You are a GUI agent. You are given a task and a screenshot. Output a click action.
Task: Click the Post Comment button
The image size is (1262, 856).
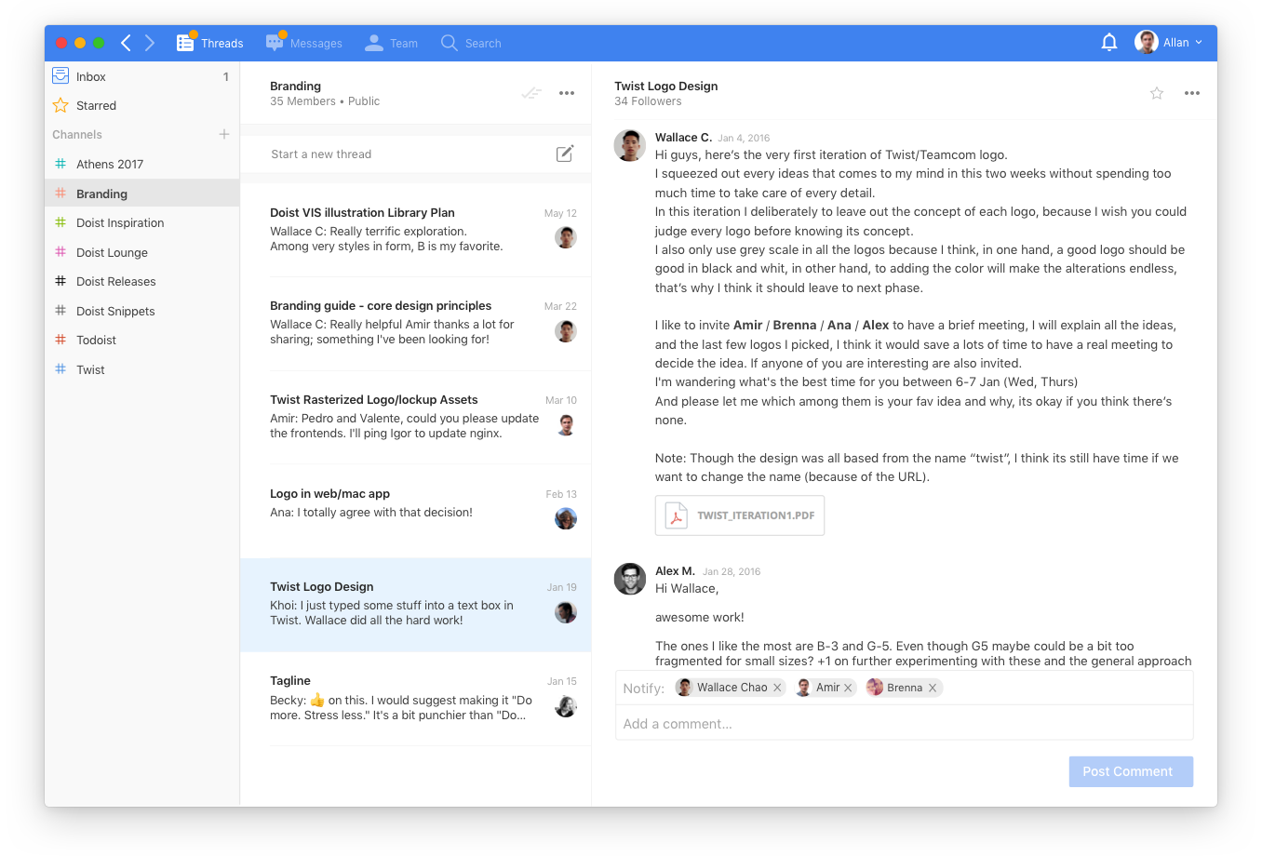coord(1129,771)
